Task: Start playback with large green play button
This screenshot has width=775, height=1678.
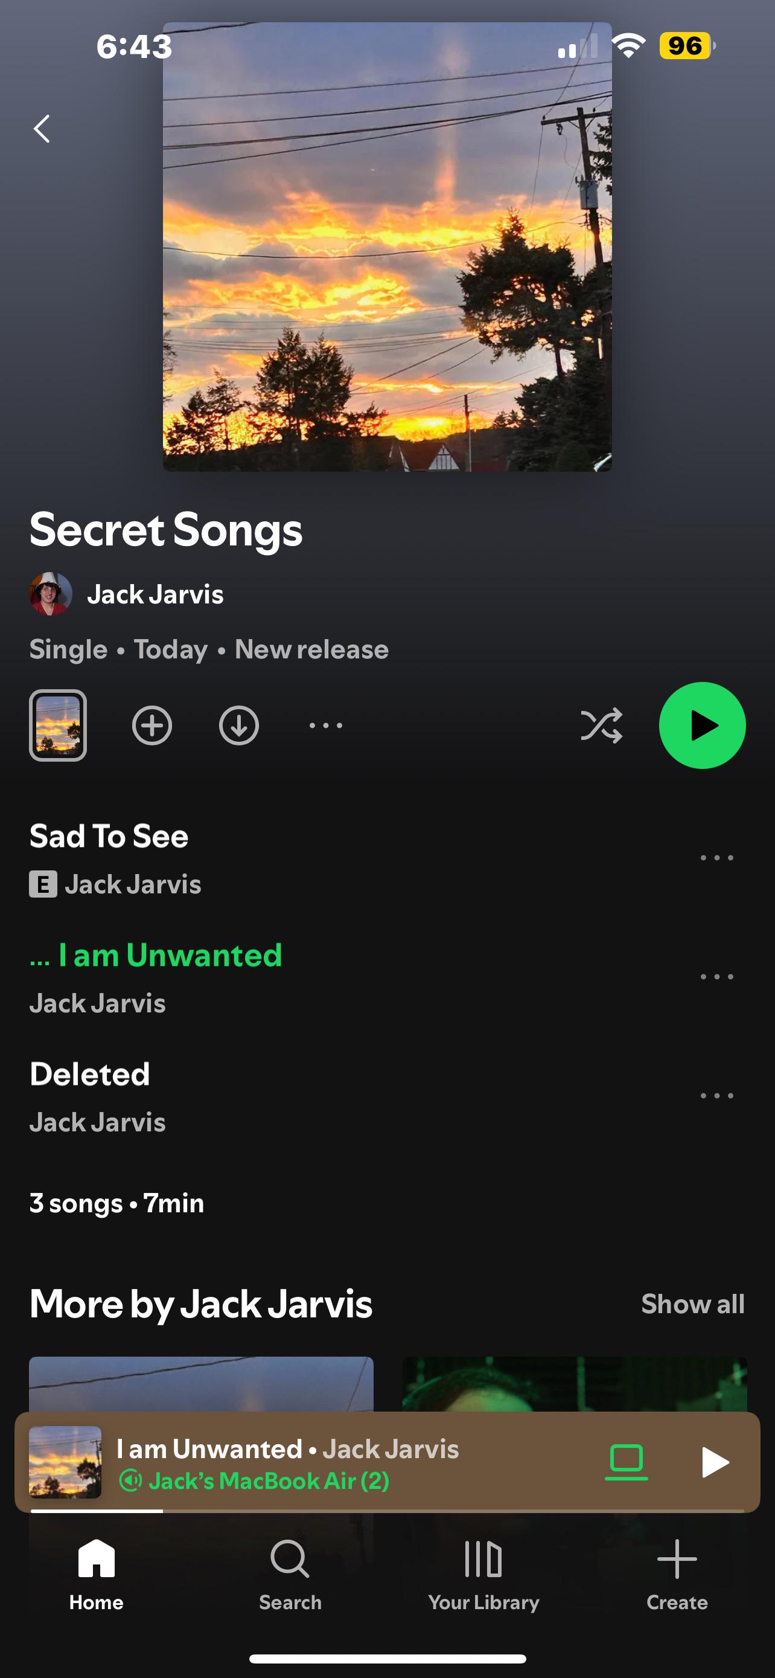Action: (702, 725)
